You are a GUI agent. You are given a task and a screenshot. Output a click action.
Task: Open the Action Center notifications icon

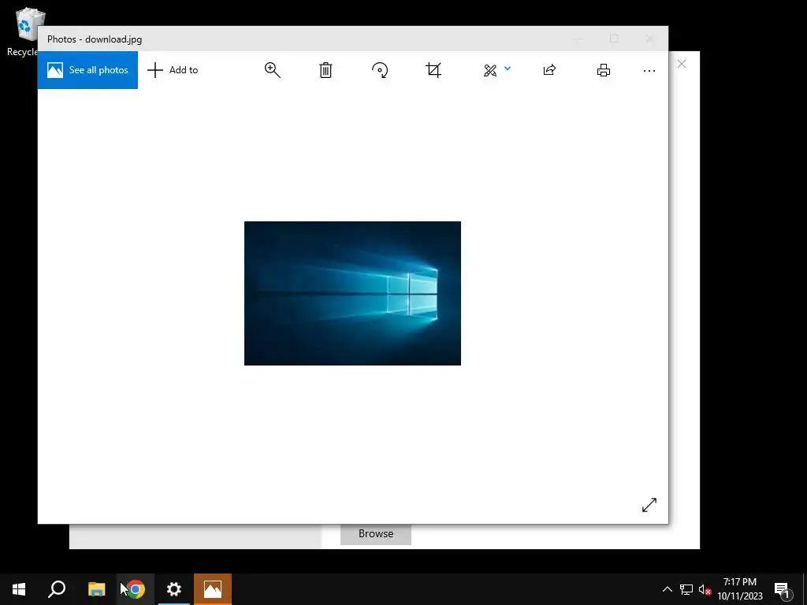pos(782,589)
